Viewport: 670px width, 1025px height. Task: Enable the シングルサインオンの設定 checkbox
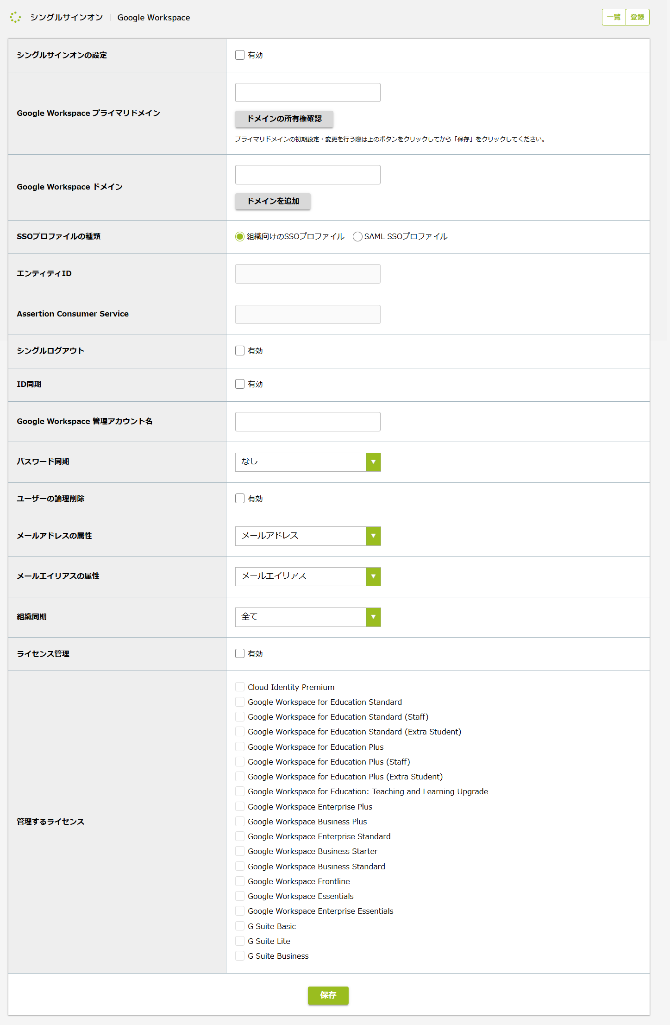[240, 55]
